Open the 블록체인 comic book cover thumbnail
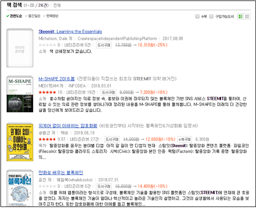This screenshot has height=209, width=256. 20,188
